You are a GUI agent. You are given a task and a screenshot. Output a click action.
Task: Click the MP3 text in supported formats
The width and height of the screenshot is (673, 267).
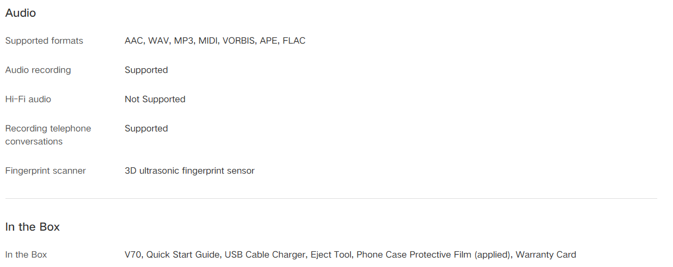coord(184,41)
